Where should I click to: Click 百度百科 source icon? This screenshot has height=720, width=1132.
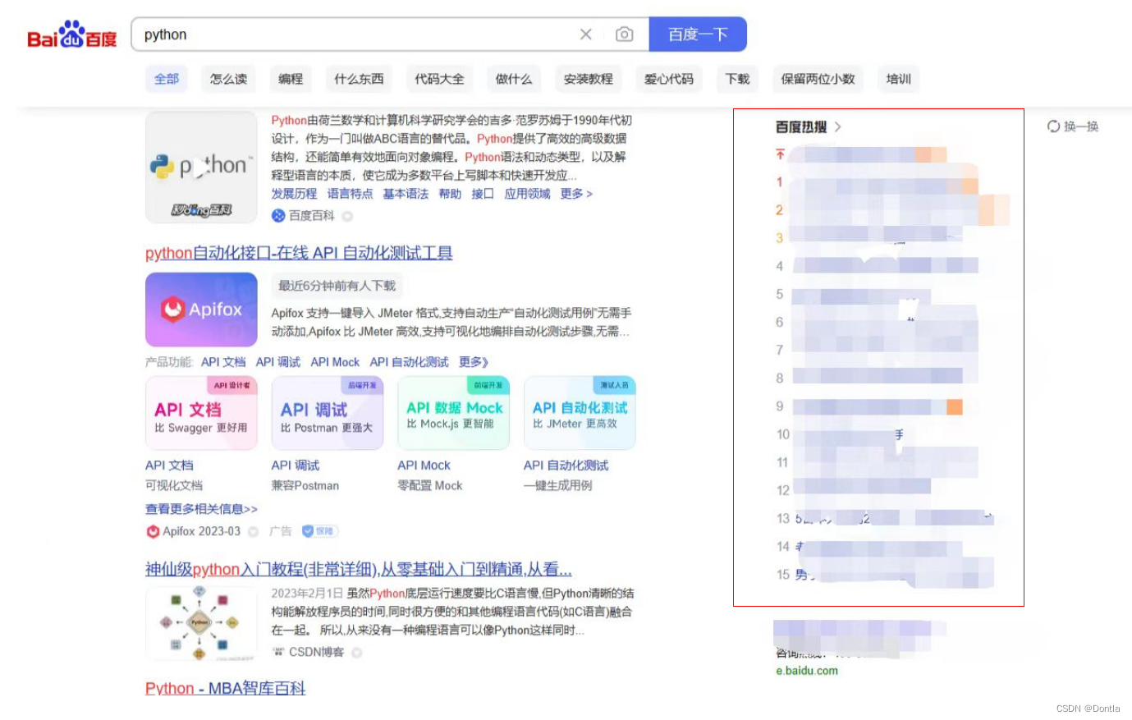pos(278,215)
